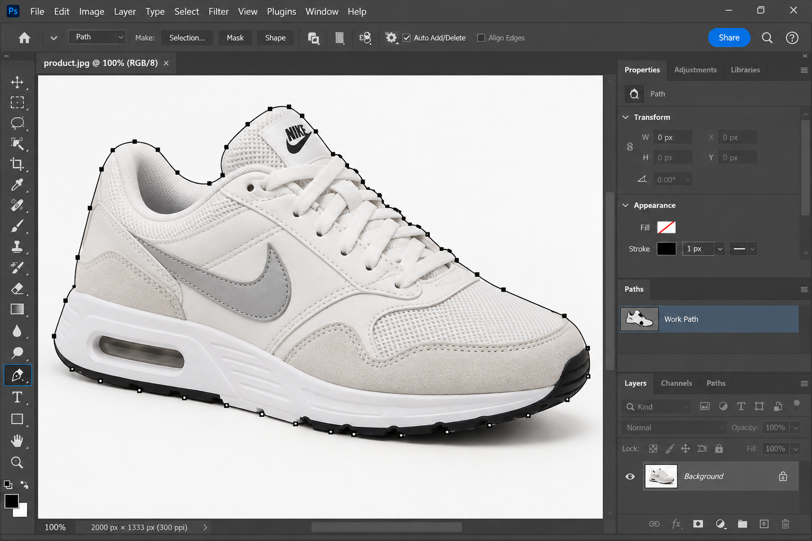The image size is (812, 541).
Task: Select the Lasso tool
Action: coord(17,123)
